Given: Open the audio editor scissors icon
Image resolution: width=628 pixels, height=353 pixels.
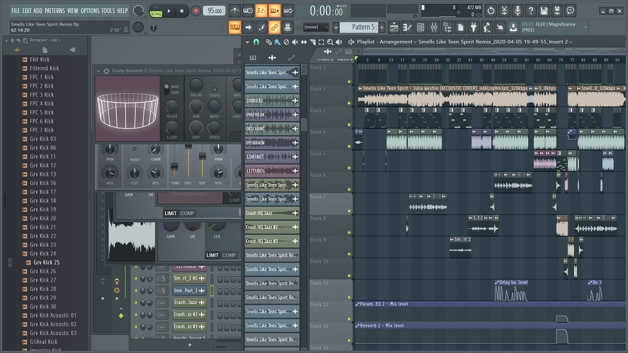Looking at the screenshot, I should [x=504, y=11].
